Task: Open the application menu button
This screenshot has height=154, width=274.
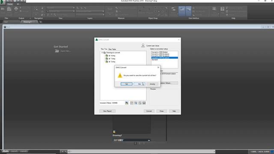Action: coord(2,2)
